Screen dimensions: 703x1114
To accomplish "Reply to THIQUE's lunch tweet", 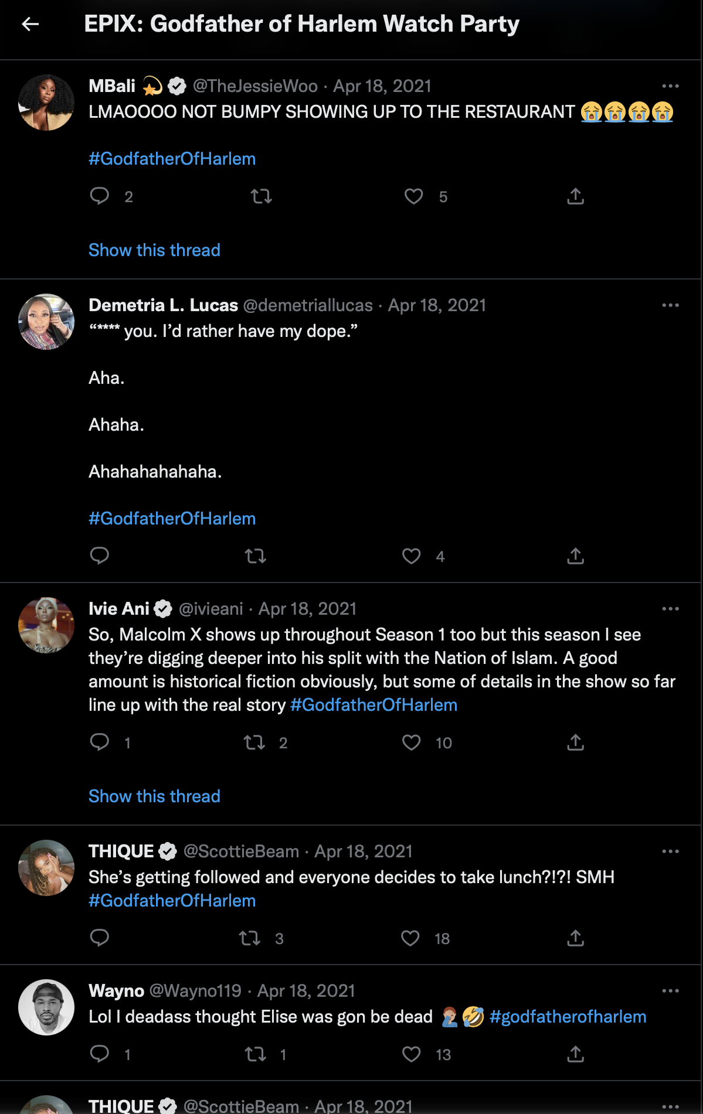I will pos(100,938).
